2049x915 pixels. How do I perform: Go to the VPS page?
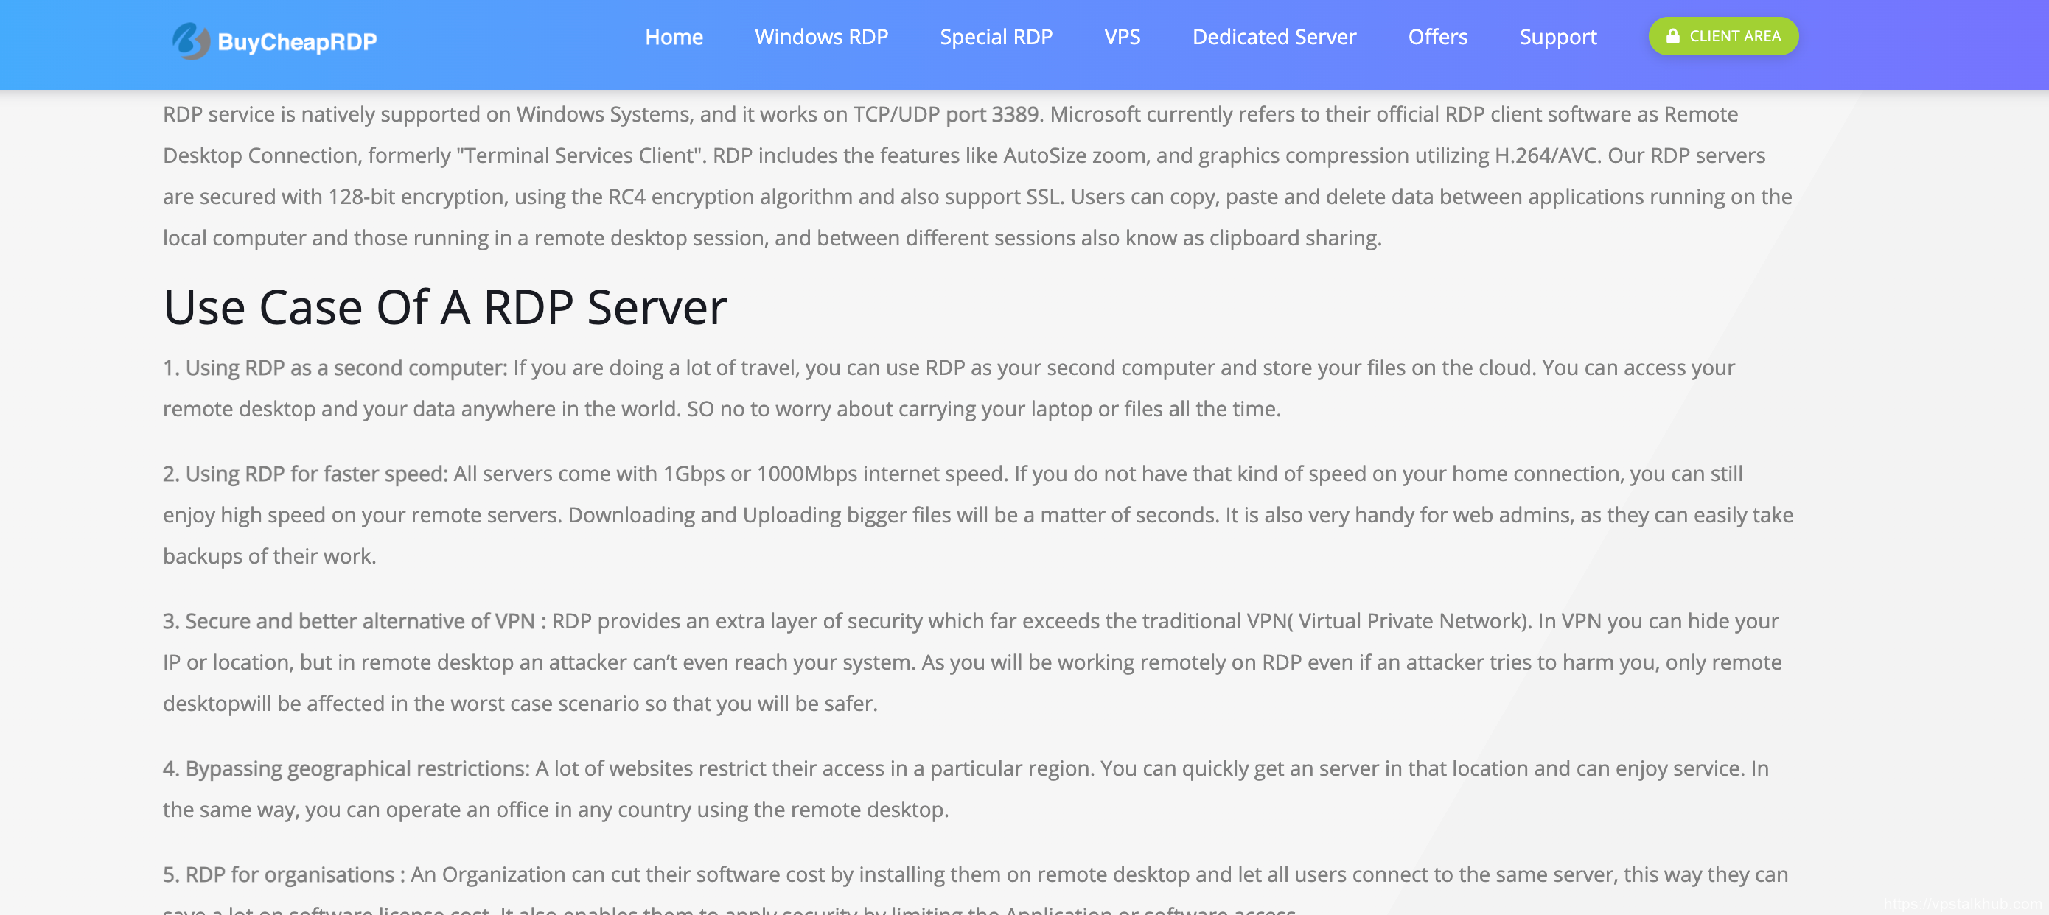[1122, 37]
